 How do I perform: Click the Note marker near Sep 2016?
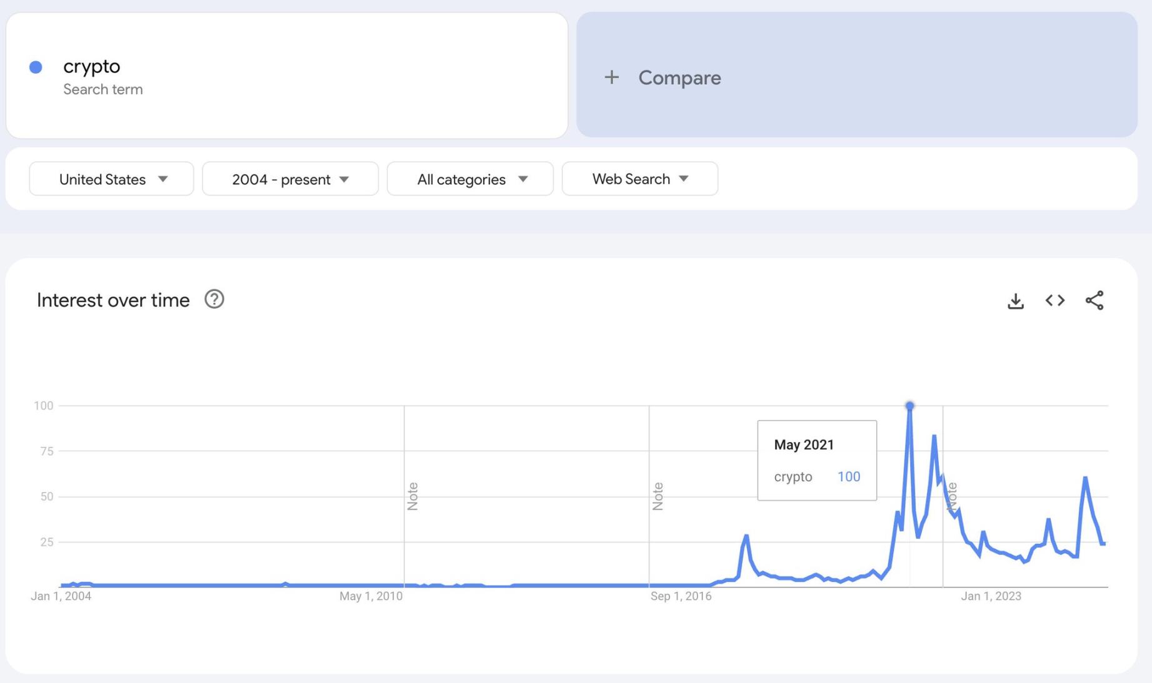(658, 496)
